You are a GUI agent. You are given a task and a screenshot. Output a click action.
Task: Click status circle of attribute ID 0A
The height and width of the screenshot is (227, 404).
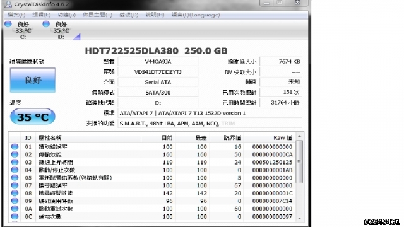[15, 208]
